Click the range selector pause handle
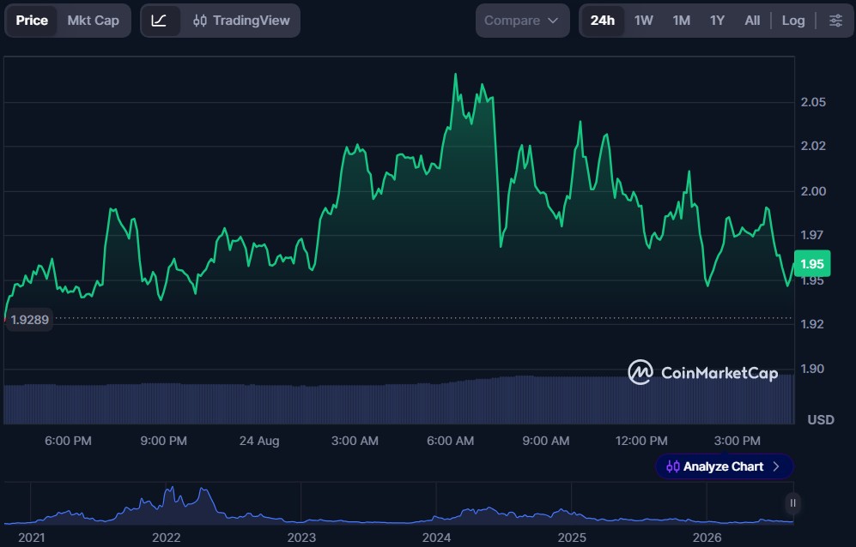The height and width of the screenshot is (547, 856). click(792, 502)
